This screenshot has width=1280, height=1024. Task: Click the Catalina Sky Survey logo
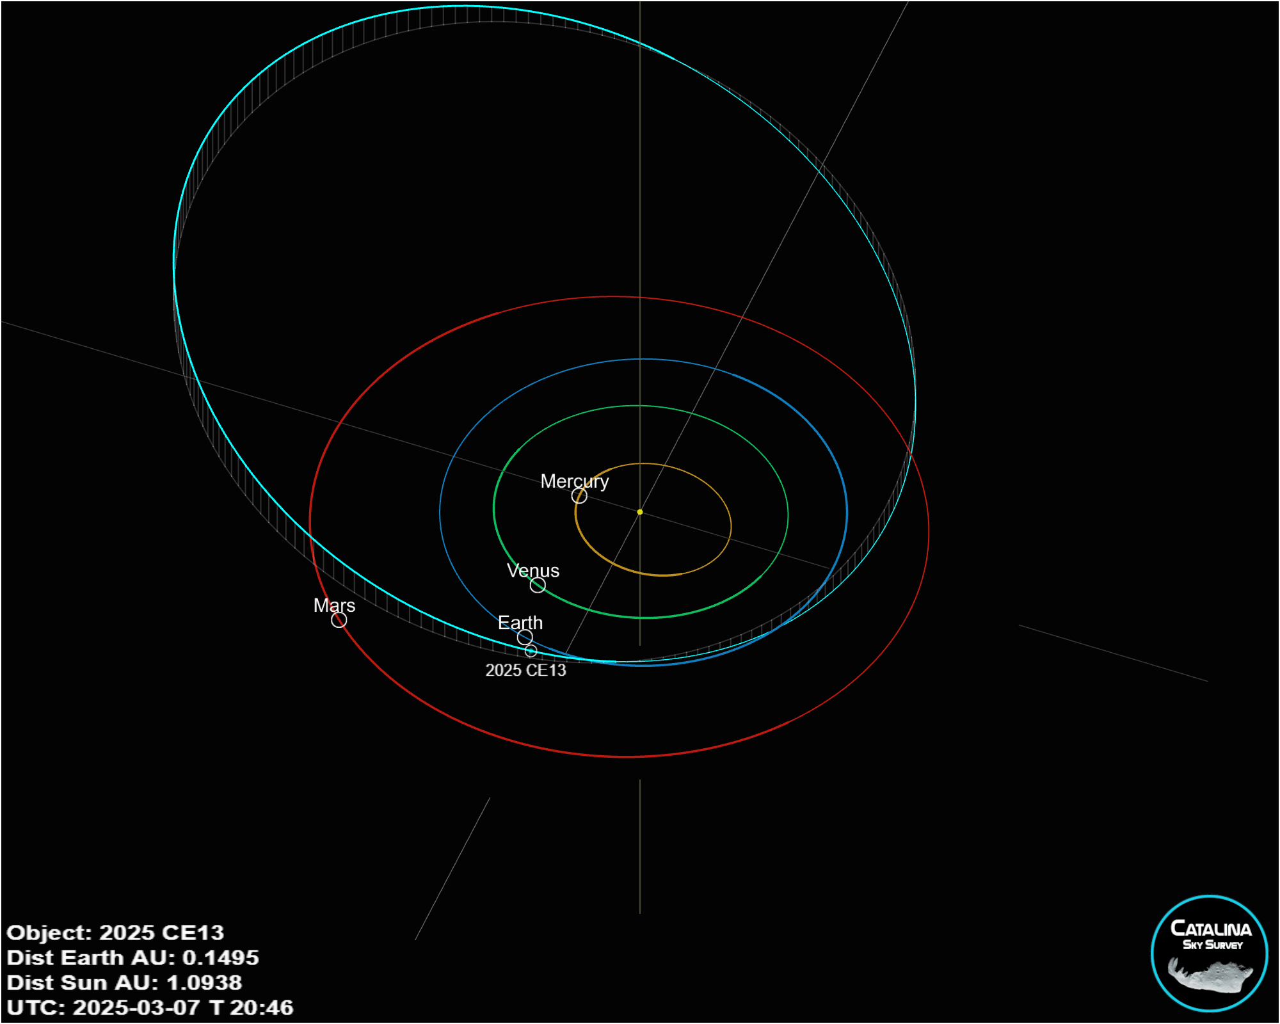tap(1209, 952)
